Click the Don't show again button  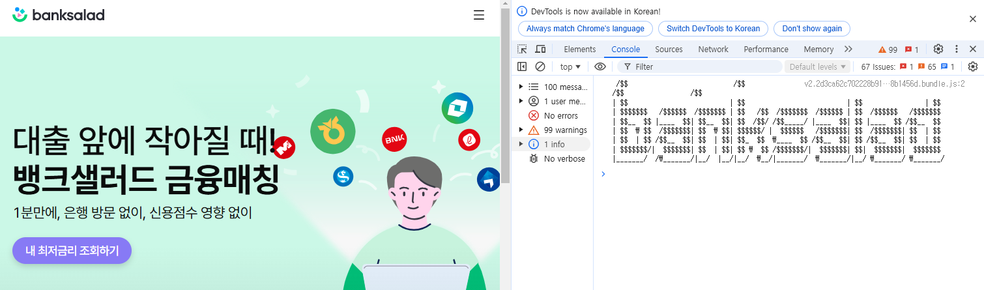(812, 29)
